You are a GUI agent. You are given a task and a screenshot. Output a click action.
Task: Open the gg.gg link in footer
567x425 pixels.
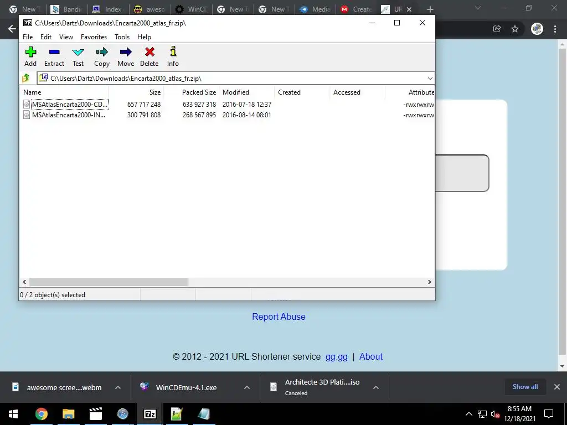336,357
